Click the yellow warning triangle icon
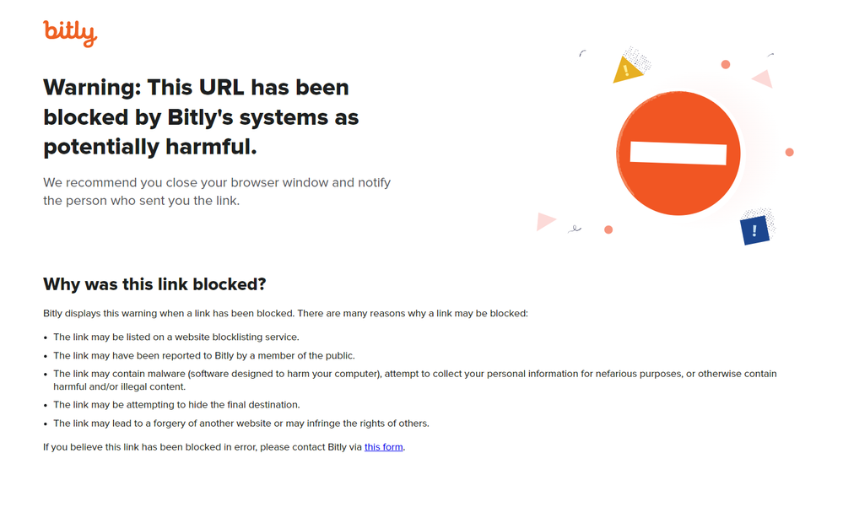 [626, 71]
